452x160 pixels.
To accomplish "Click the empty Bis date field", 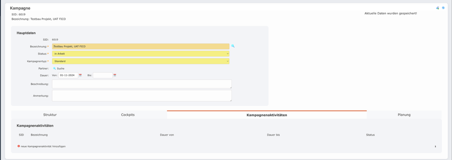I will click(x=103, y=75).
